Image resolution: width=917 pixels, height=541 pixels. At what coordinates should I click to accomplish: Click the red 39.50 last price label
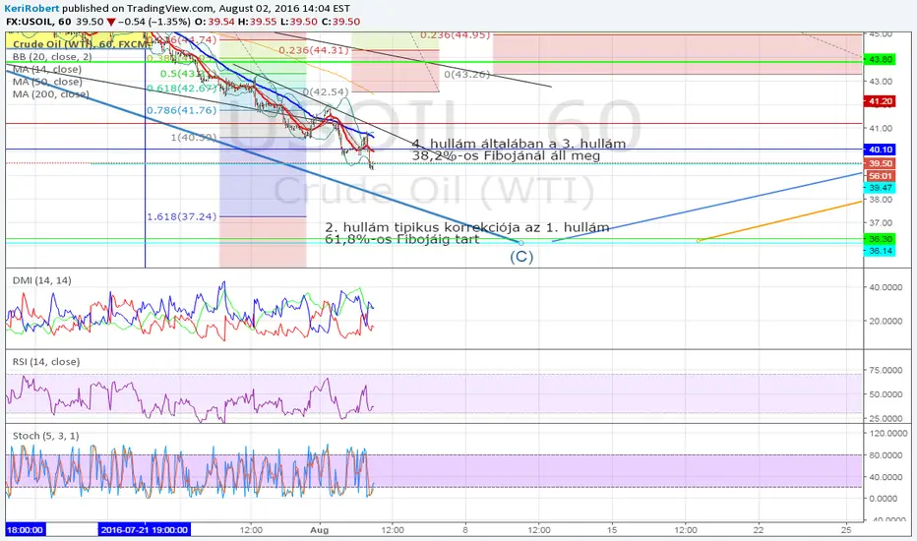click(x=880, y=163)
